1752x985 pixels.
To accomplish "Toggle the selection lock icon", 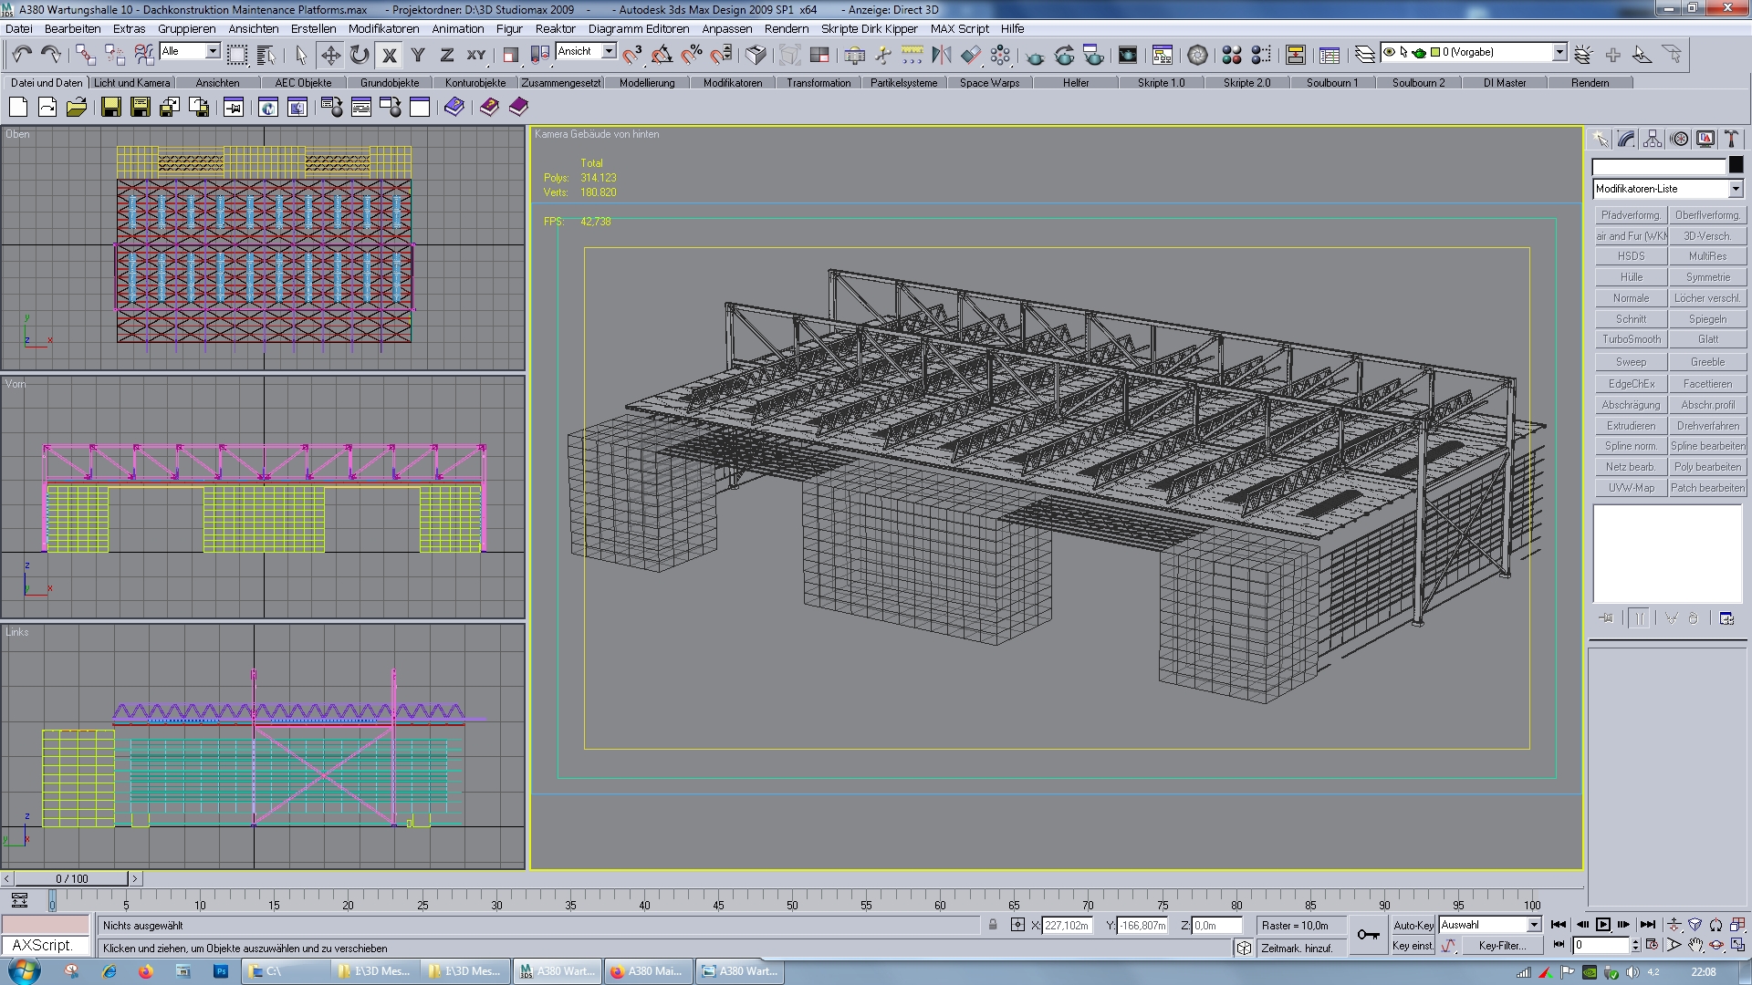I will point(993,925).
